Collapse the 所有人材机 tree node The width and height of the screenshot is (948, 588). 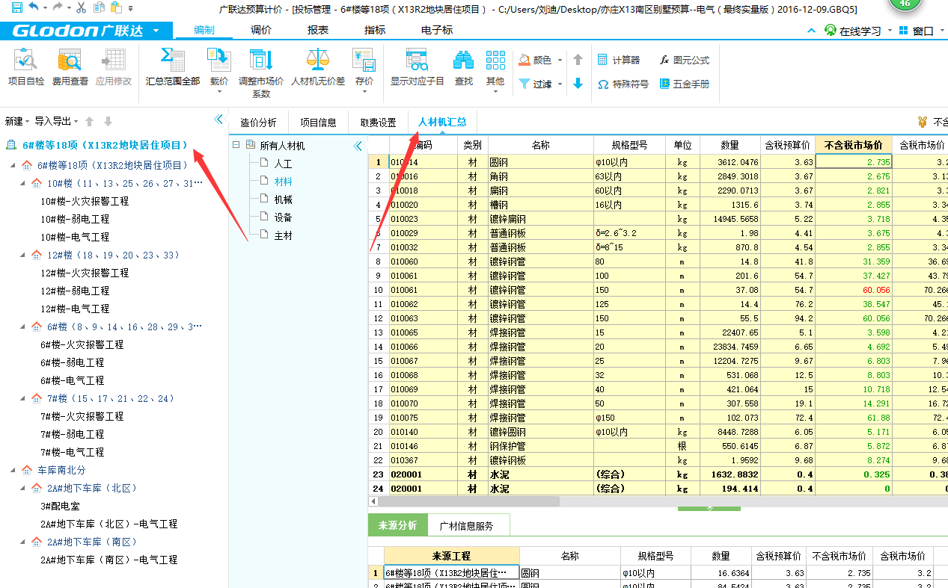[236, 145]
